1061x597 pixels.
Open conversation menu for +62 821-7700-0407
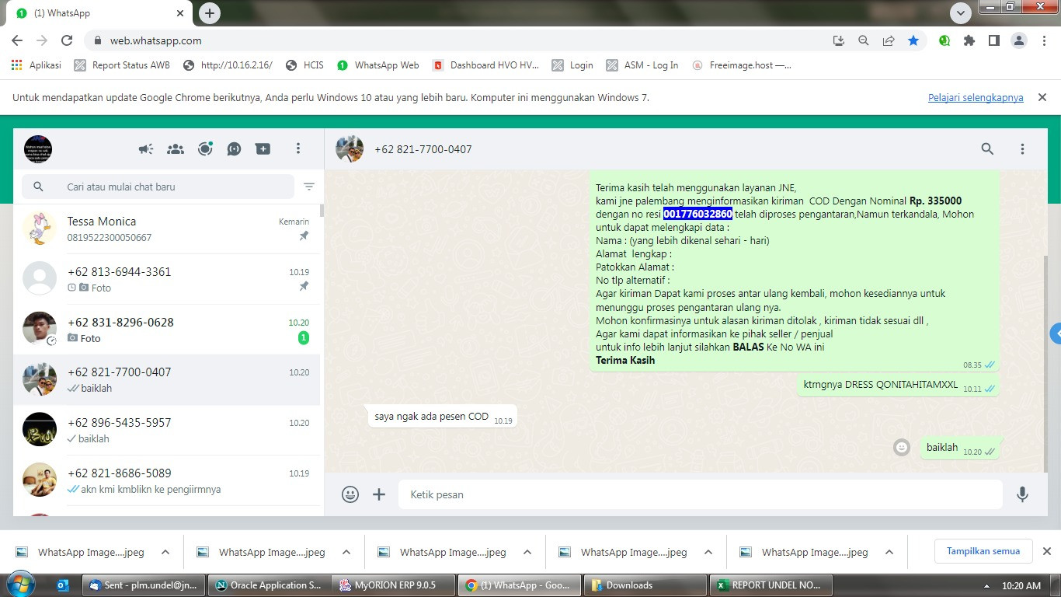[x=1022, y=149]
